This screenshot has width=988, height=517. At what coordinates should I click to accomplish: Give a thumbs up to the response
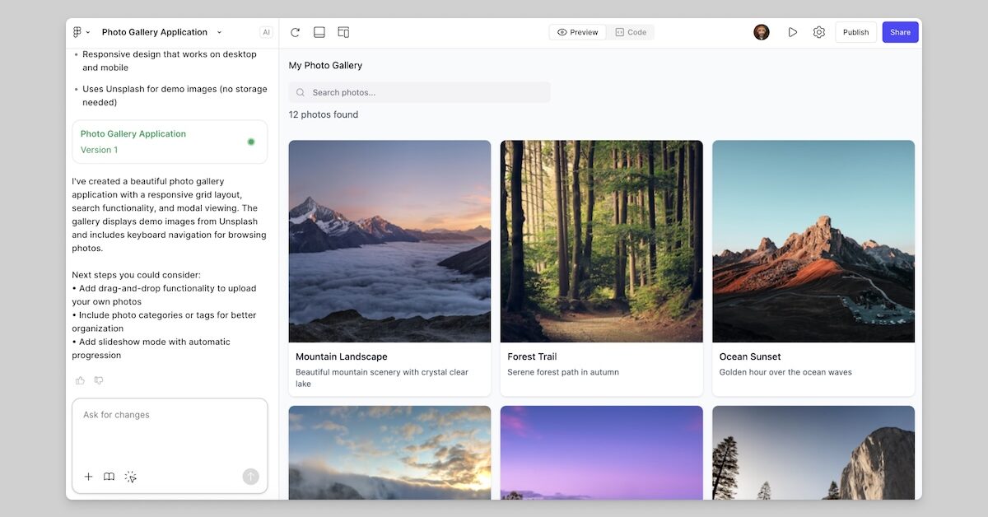point(79,380)
